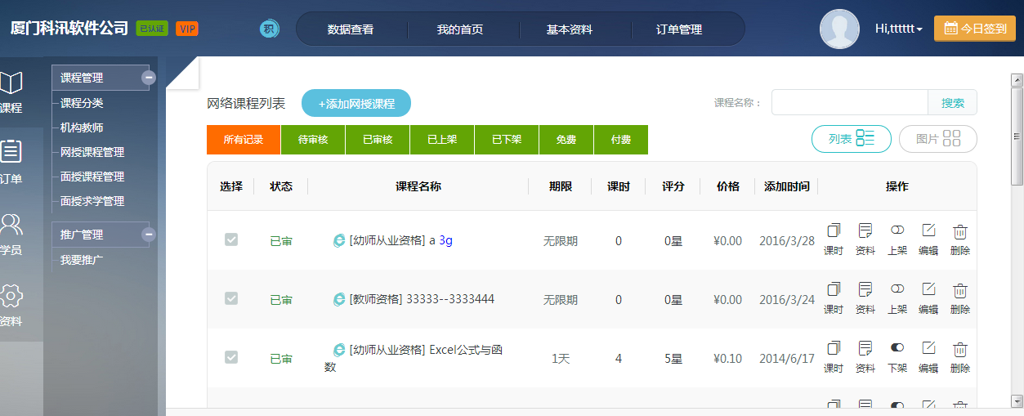
Task: Open the 订单 clipboard icon in sidebar
Action: pos(11,153)
